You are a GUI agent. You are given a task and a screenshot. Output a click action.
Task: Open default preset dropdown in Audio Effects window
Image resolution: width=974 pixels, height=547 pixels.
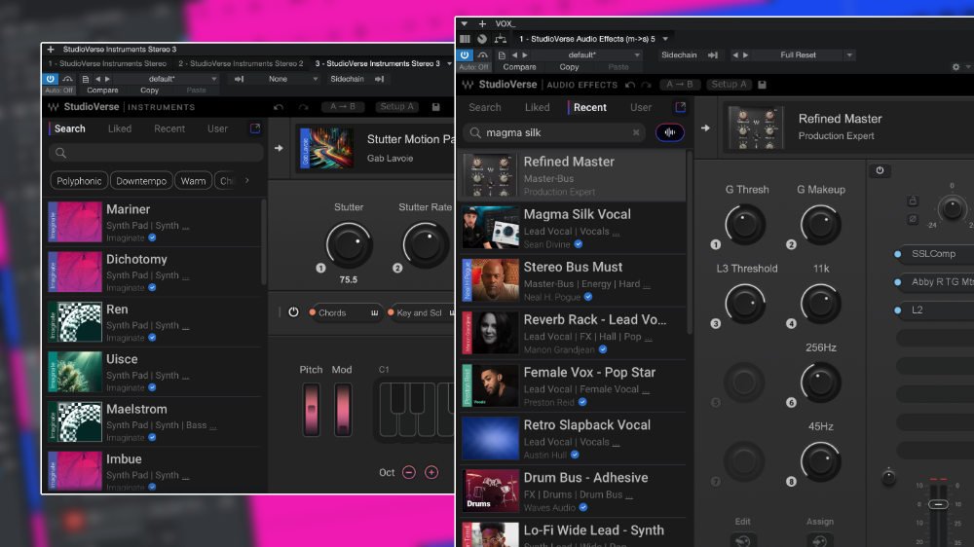[x=584, y=55]
